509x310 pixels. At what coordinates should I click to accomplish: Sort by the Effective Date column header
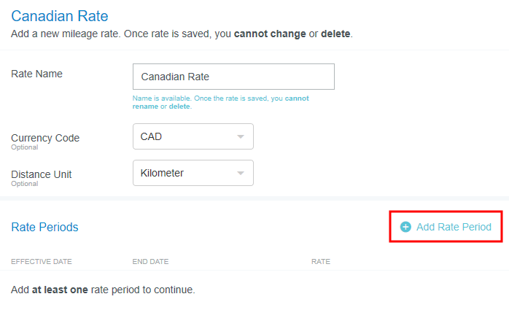pyautogui.click(x=42, y=261)
